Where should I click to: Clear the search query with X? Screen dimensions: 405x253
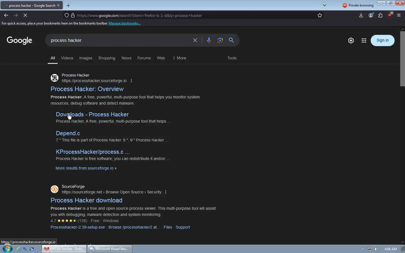click(195, 40)
